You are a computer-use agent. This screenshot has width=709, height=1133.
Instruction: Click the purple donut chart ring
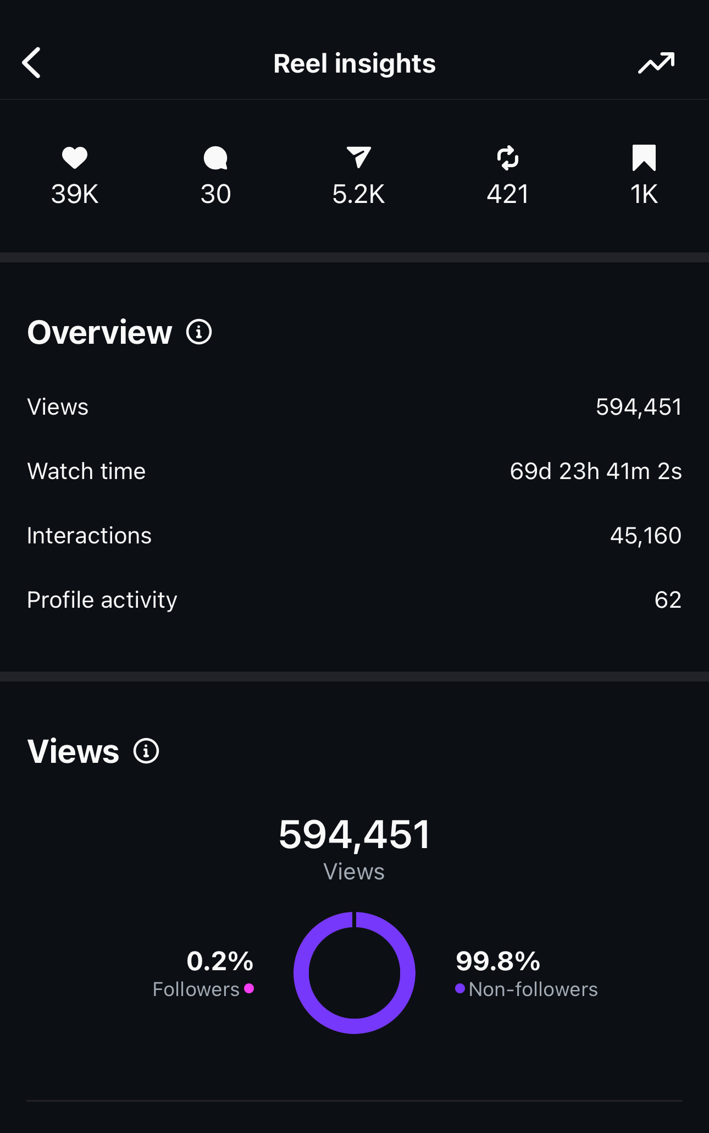301,974
